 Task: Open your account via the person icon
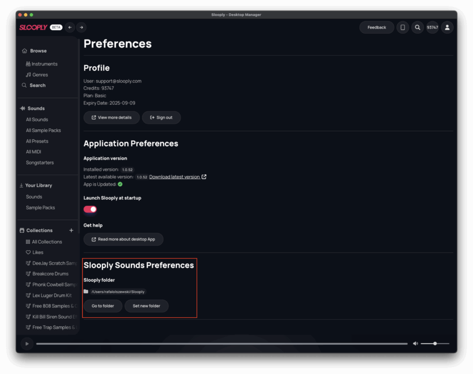click(x=447, y=27)
